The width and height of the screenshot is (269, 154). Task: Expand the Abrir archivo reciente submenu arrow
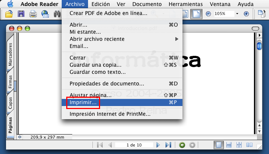(177, 39)
